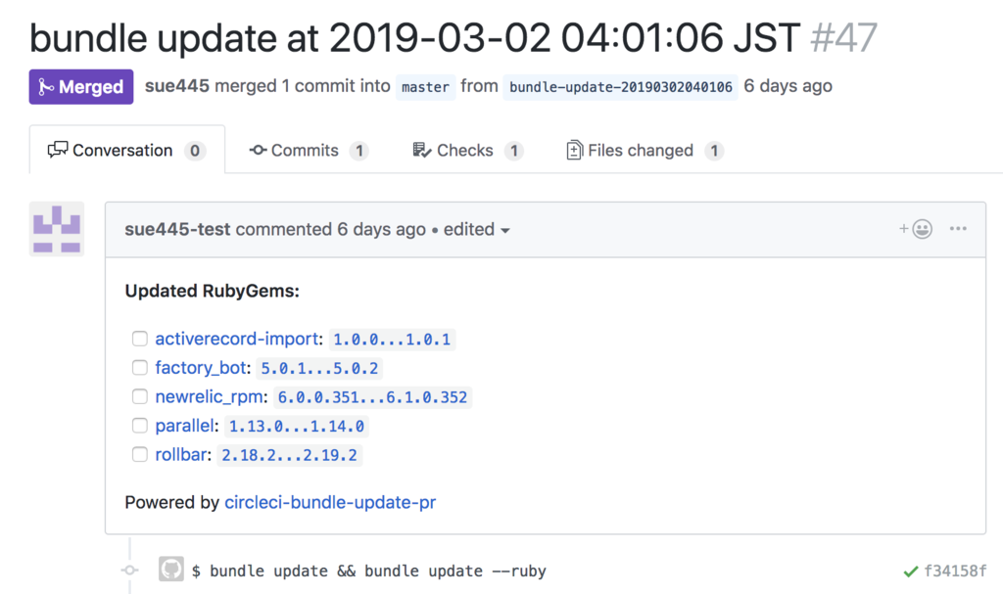The image size is (1003, 594).
Task: Click the green checkmark next to f34158f
Action: coord(911,570)
